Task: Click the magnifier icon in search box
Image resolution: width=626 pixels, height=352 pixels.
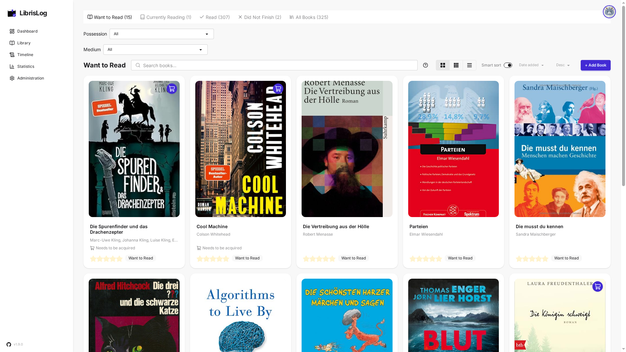Action: pyautogui.click(x=138, y=65)
